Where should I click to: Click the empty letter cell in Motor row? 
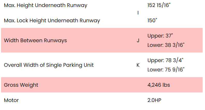click(x=138, y=100)
